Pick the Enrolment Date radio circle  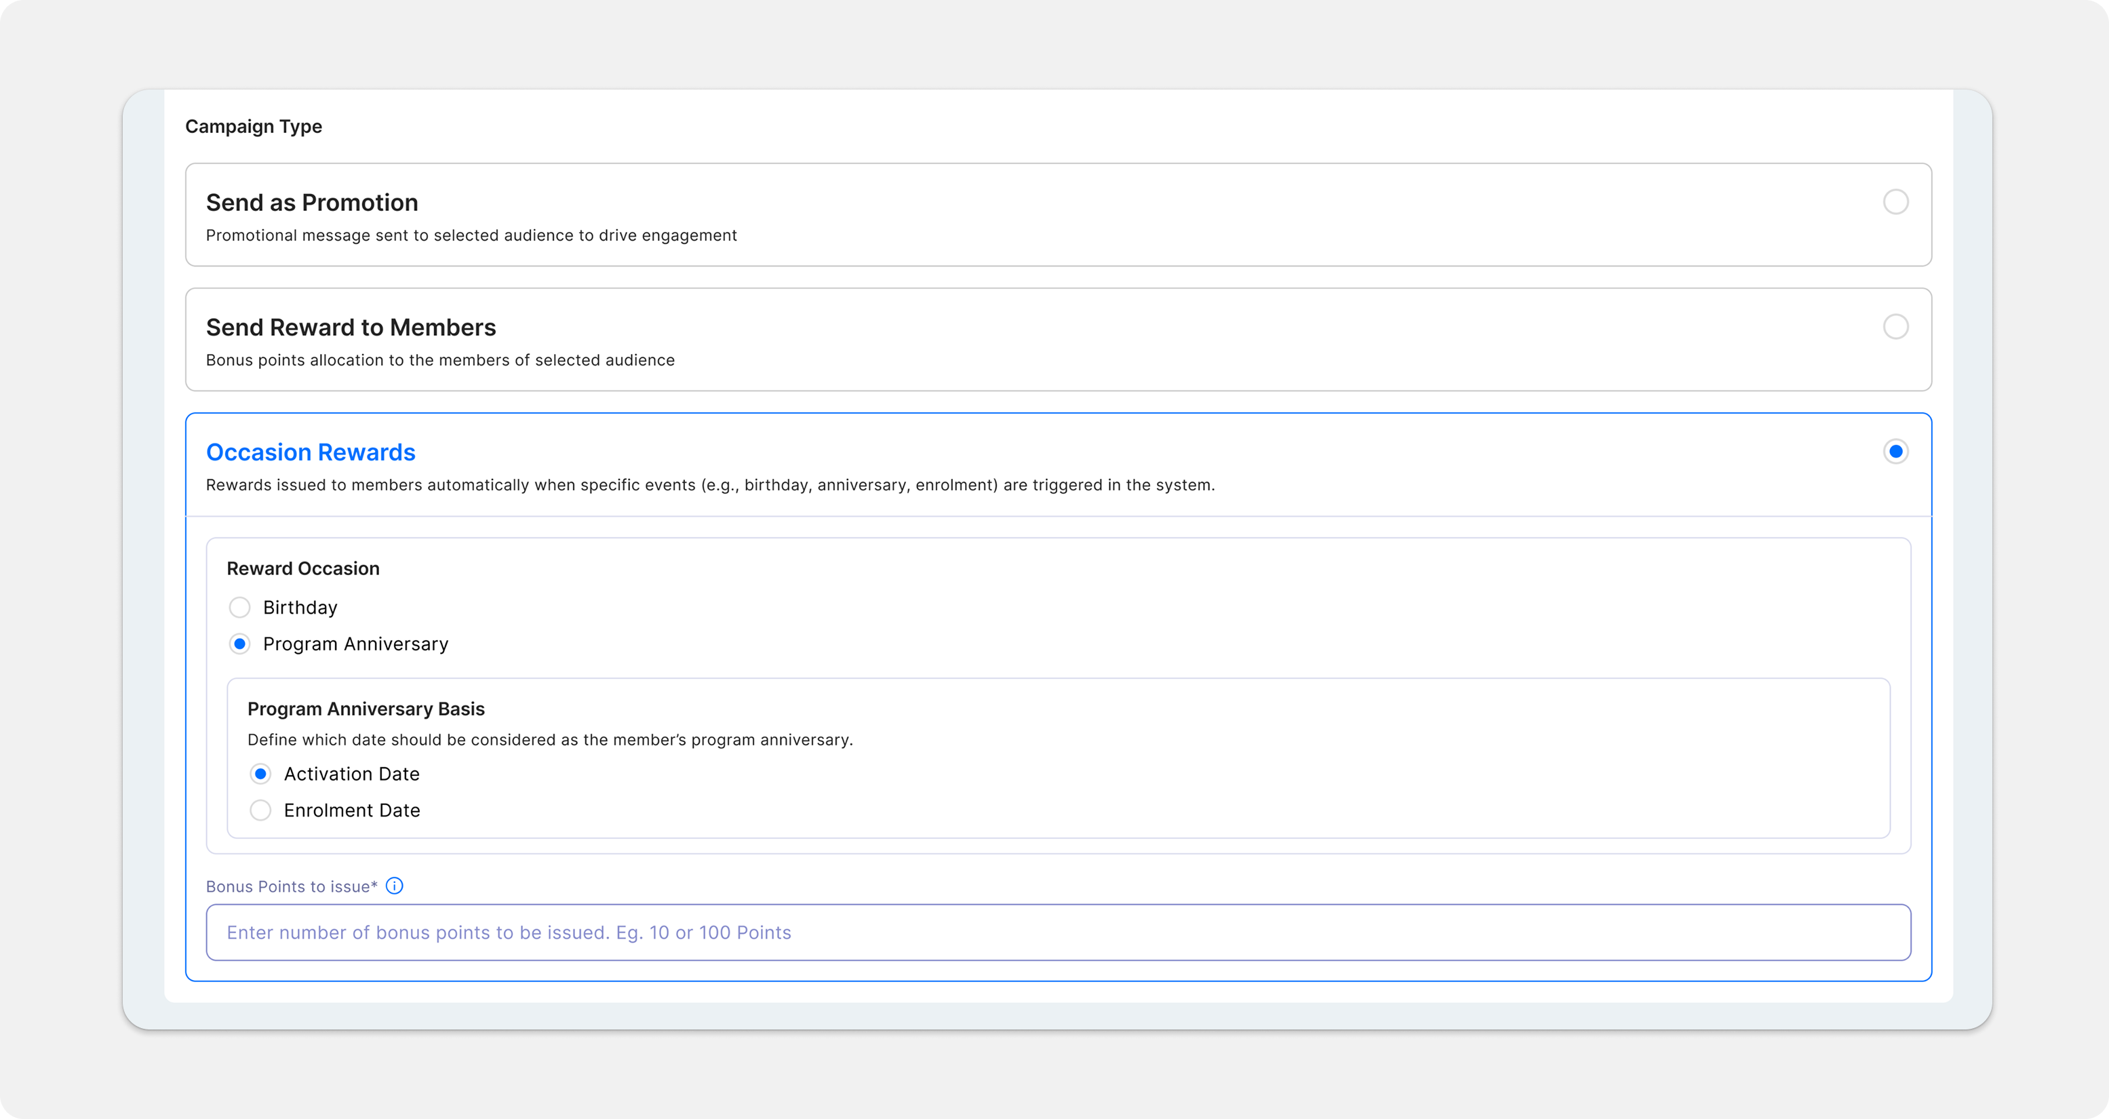260,810
